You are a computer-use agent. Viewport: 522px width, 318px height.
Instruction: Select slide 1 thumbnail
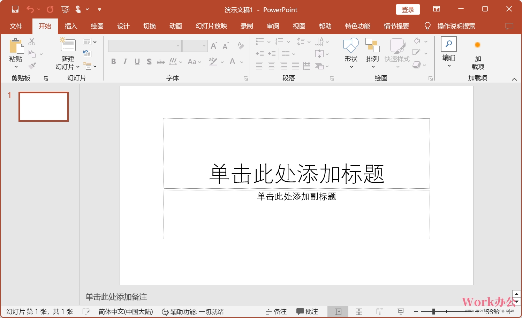point(44,107)
